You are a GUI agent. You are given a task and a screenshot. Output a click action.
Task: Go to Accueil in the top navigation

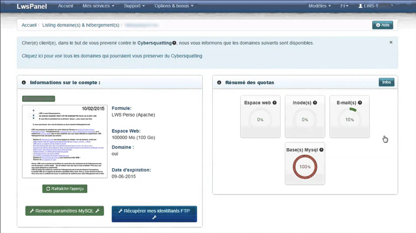(66, 6)
